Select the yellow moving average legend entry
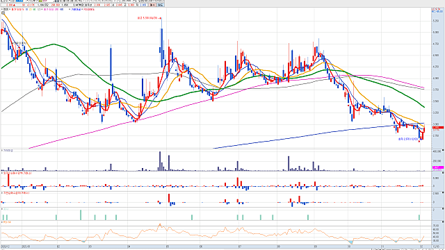 click(x=30, y=9)
